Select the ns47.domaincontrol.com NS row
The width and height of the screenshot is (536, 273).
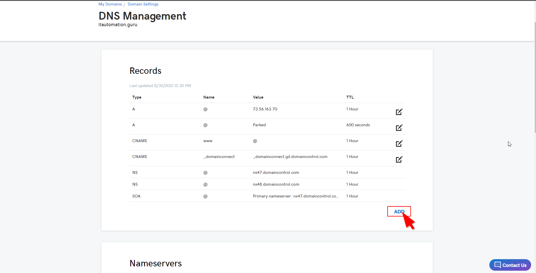[x=267, y=172]
